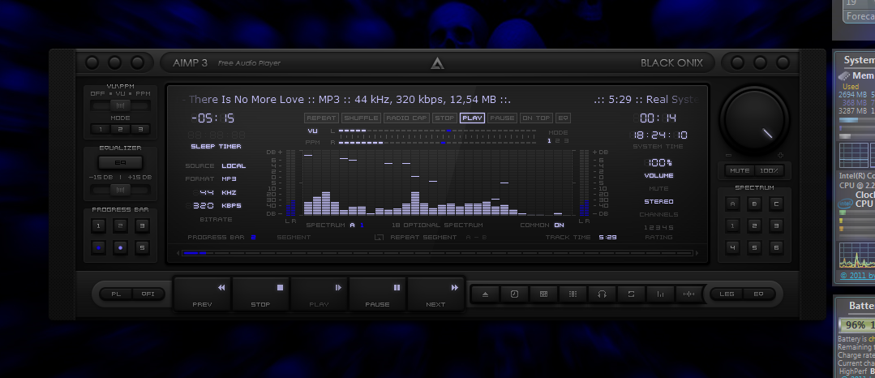Viewport: 875px width, 378px height.
Task: Select progress bar style 3
Action: click(x=141, y=226)
